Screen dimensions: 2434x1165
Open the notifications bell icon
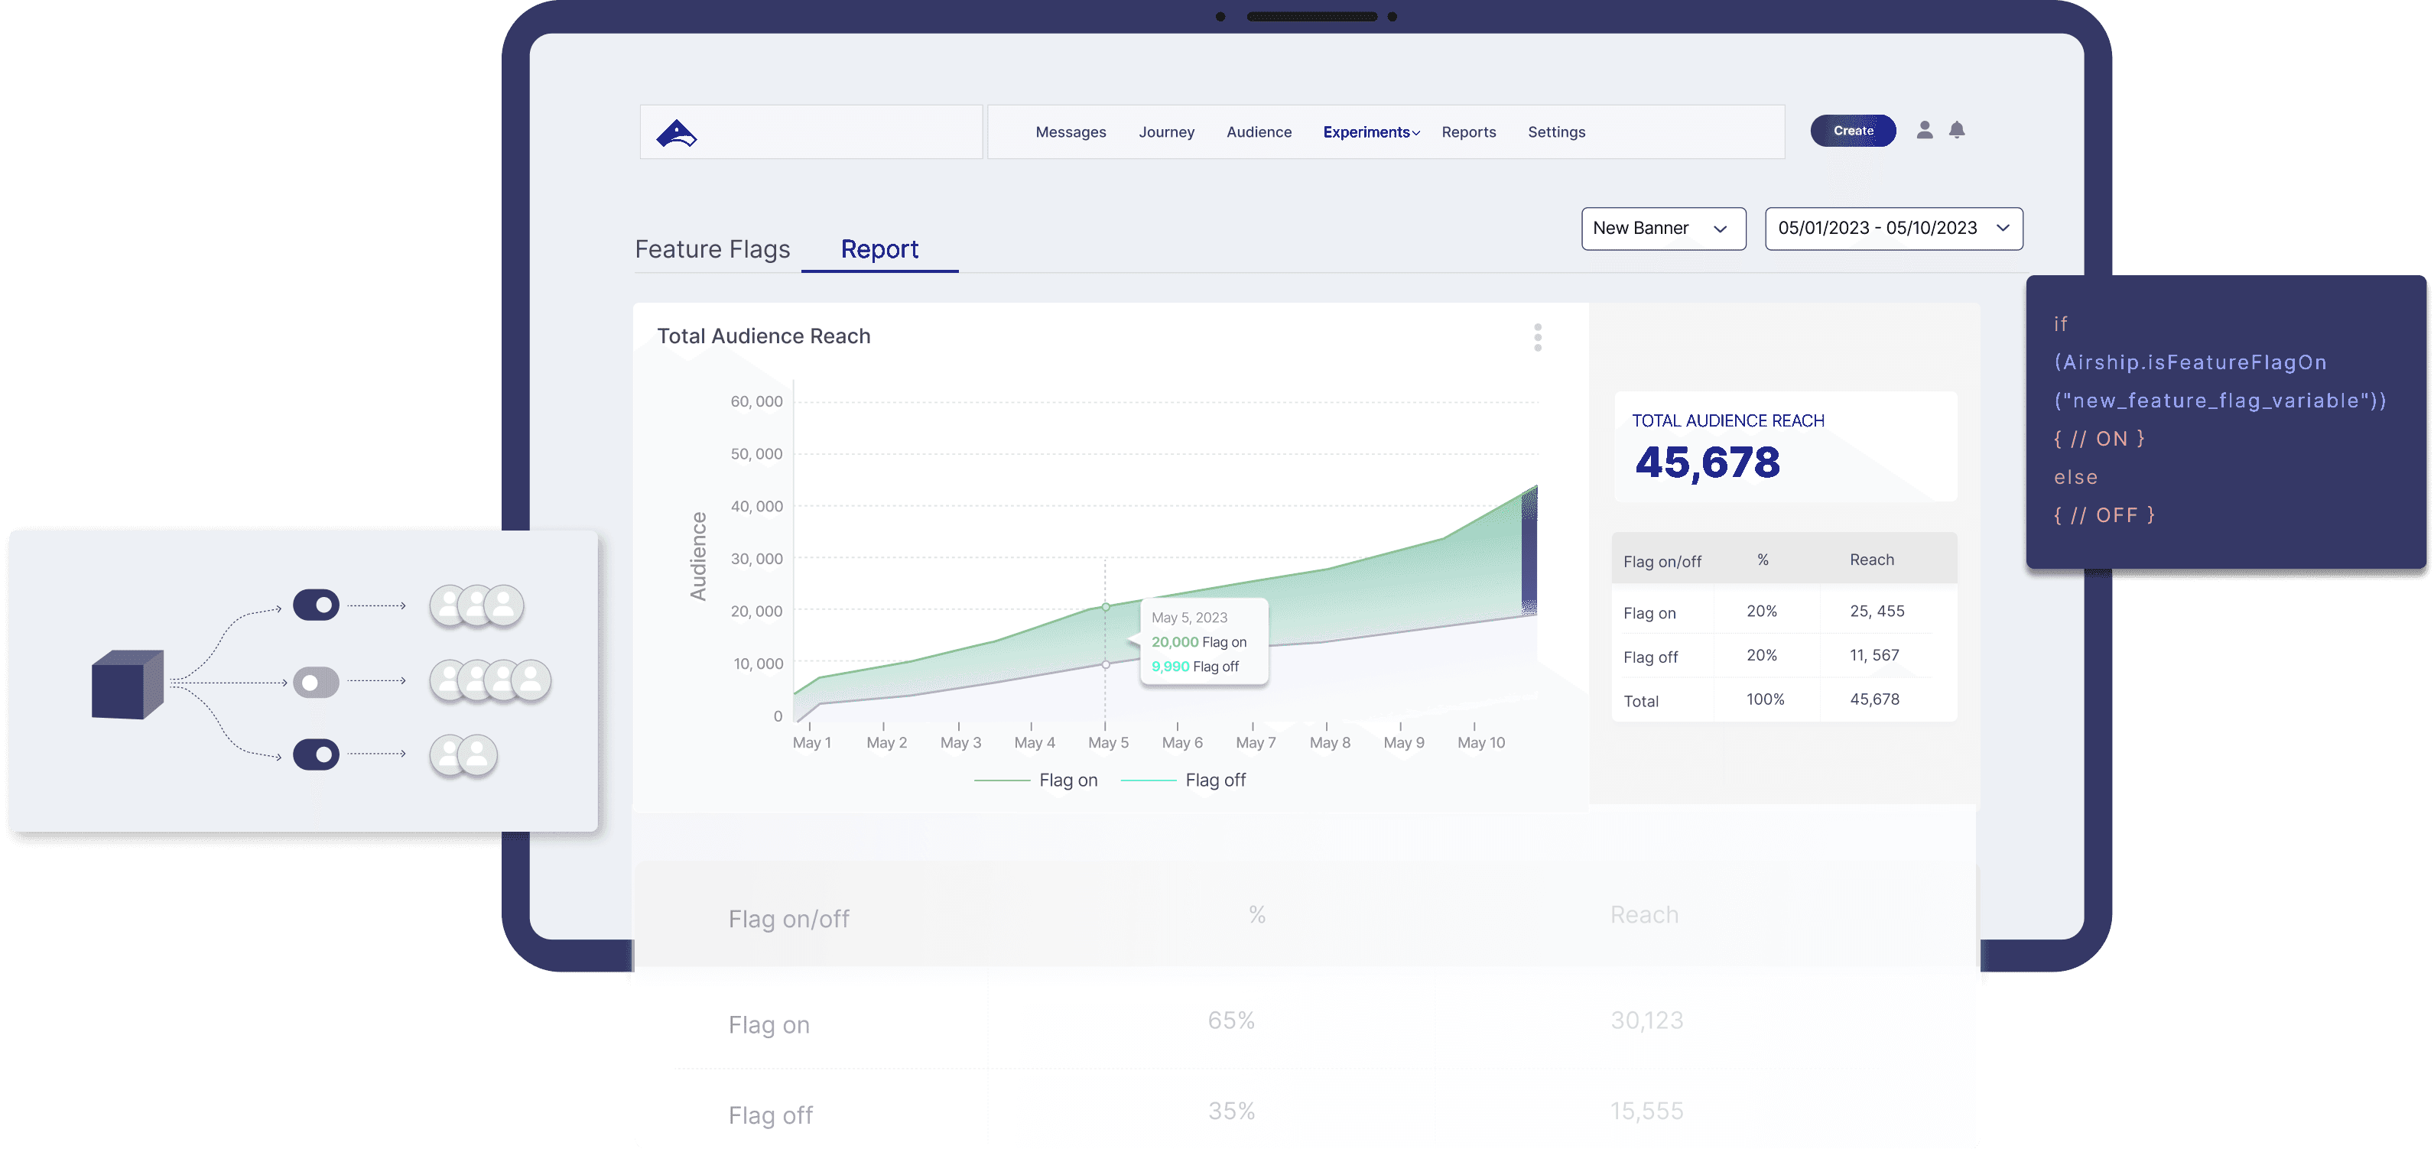(x=1957, y=131)
